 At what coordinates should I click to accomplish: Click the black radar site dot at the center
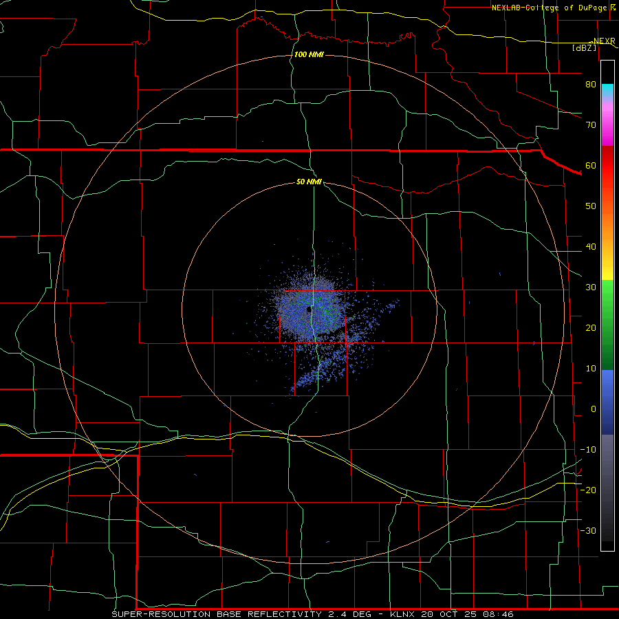(309, 309)
